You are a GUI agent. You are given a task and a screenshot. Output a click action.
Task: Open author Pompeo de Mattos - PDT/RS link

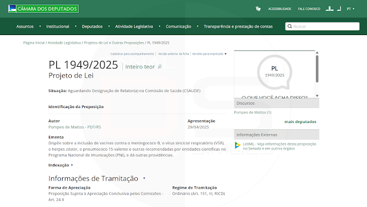pyautogui.click(x=75, y=127)
